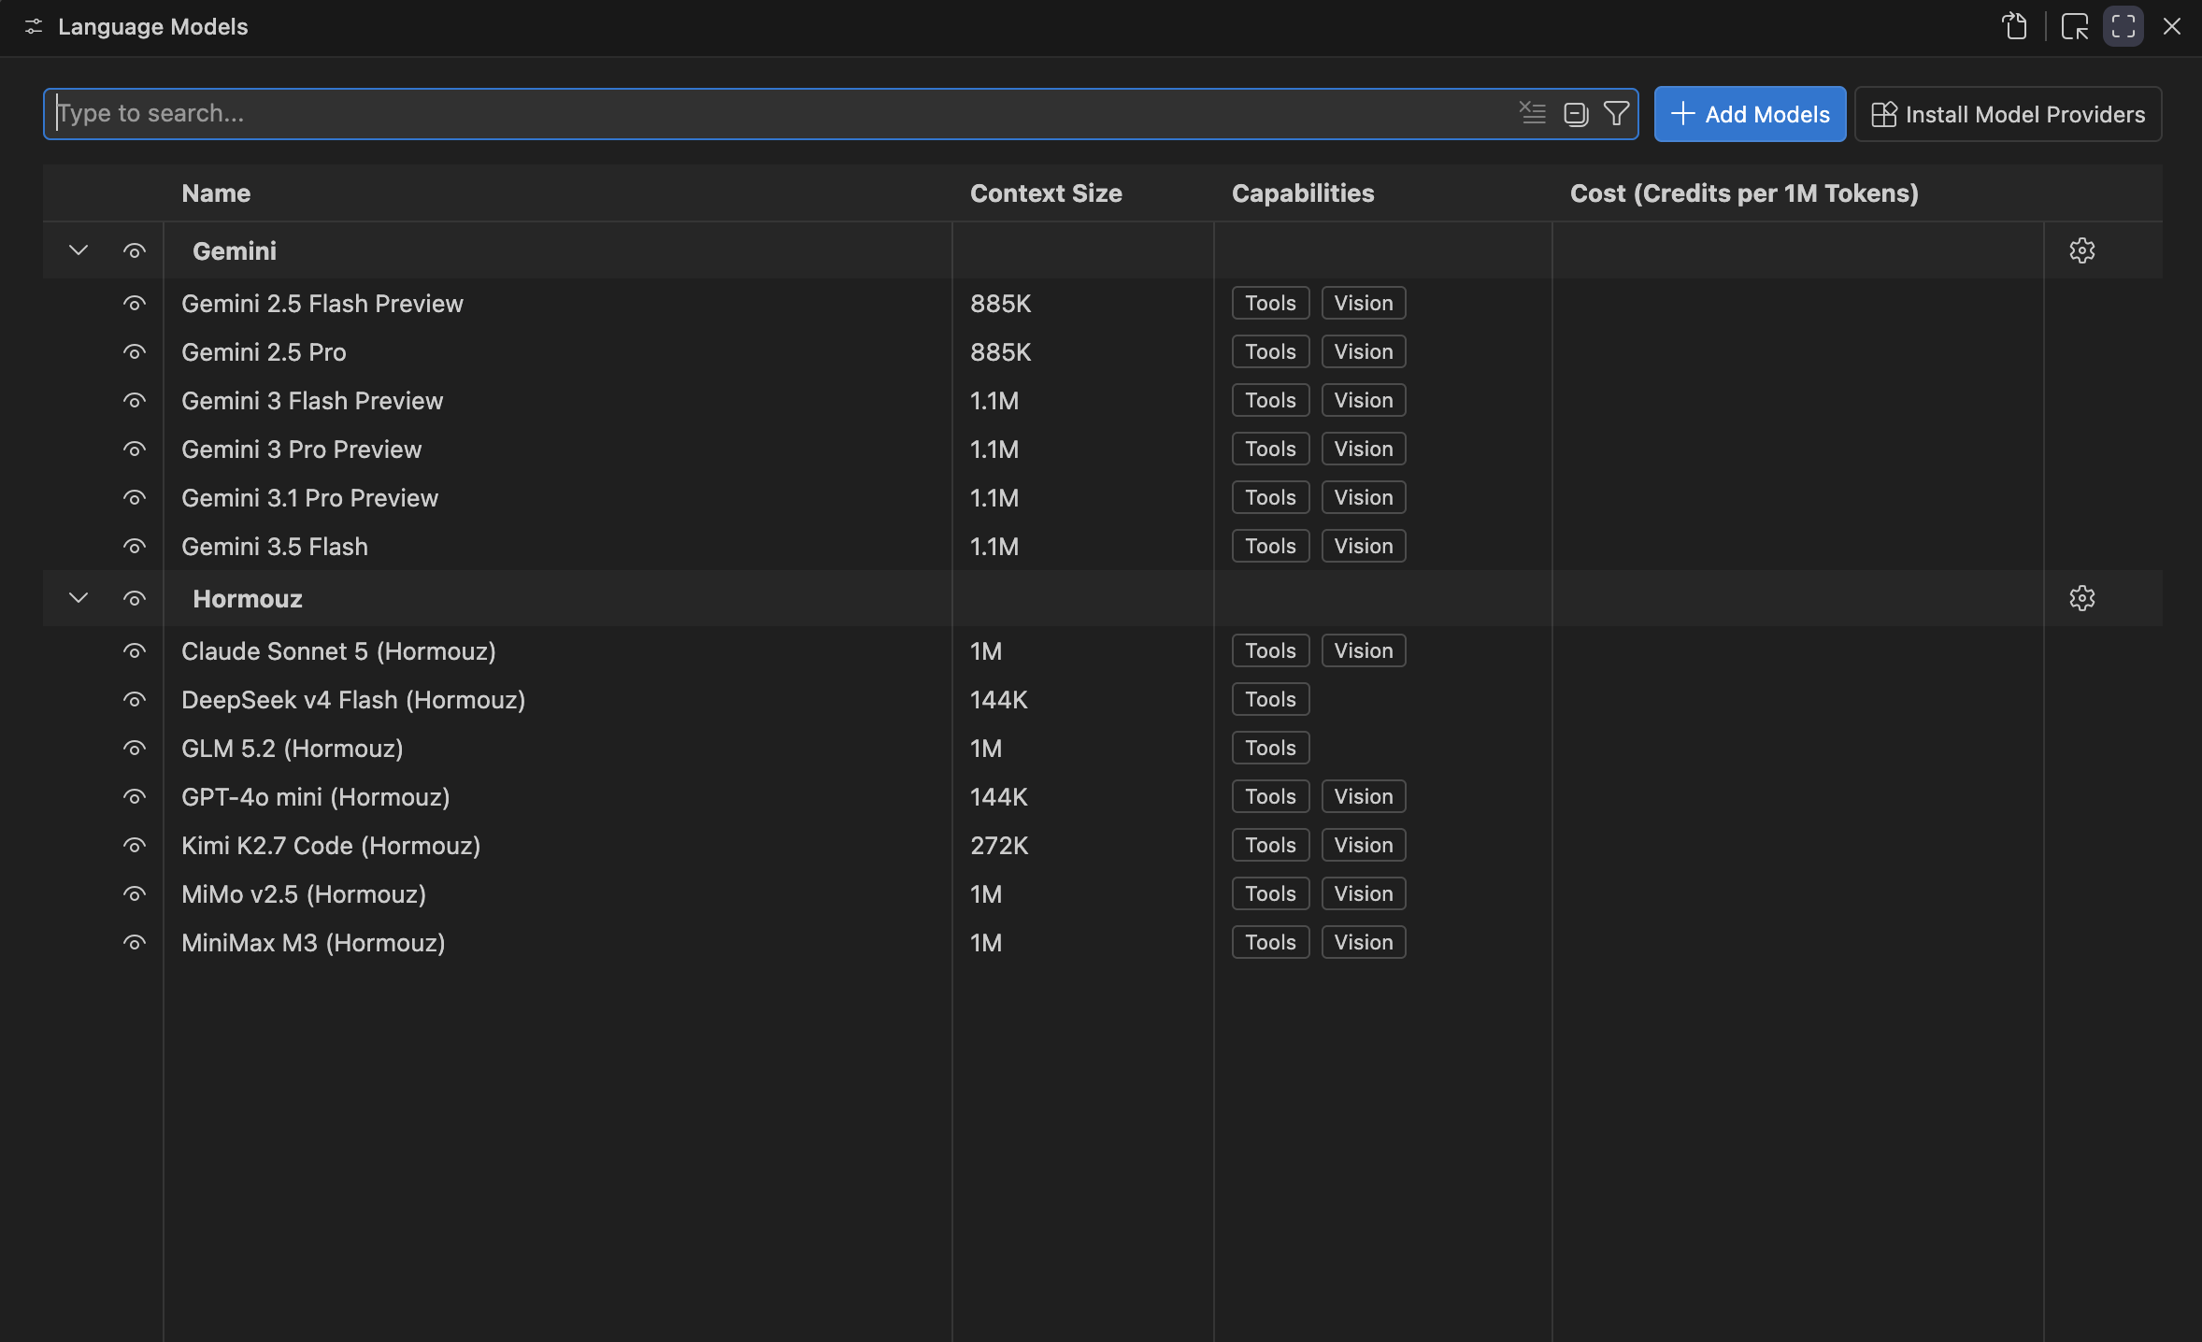Viewport: 2202px width, 1342px height.
Task: Click the Name column header
Action: tap(216, 193)
